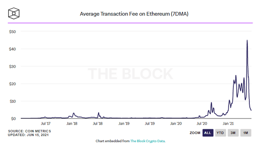This screenshot has width=262, height=150.
Task: Click THE BLOCK watermark in chart
Action: tap(130, 74)
